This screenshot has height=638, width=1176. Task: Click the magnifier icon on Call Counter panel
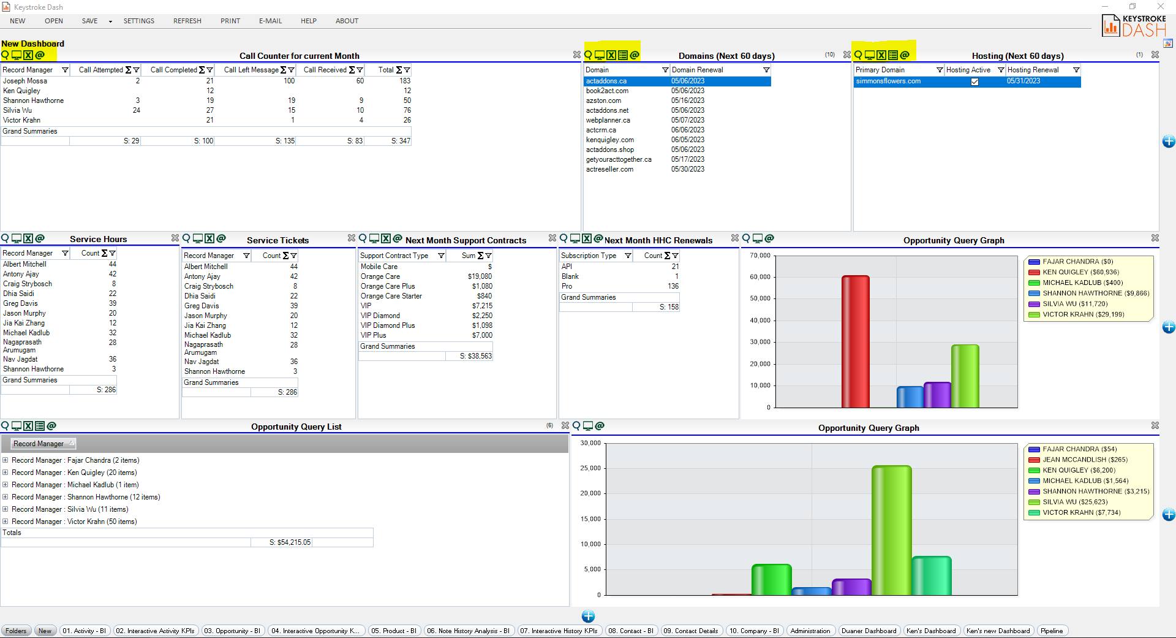[6, 55]
